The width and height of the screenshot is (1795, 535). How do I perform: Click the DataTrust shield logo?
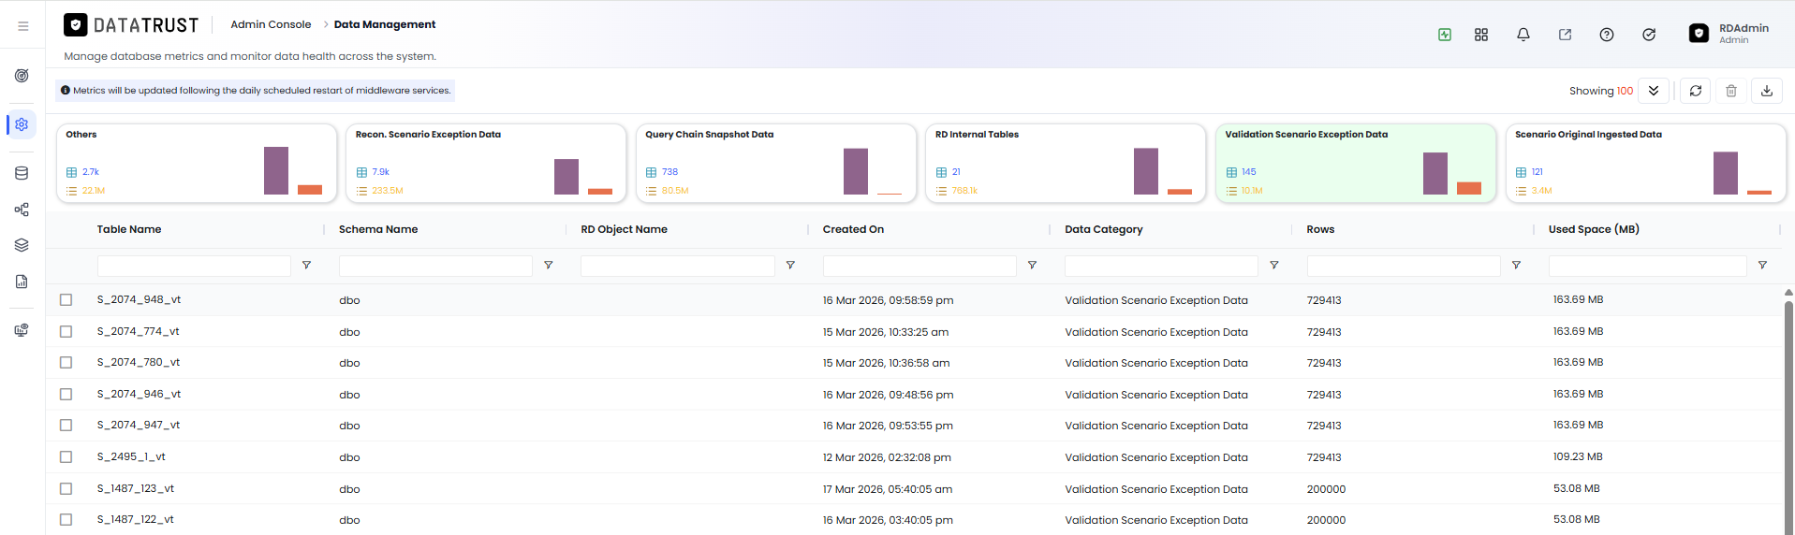coord(76,25)
